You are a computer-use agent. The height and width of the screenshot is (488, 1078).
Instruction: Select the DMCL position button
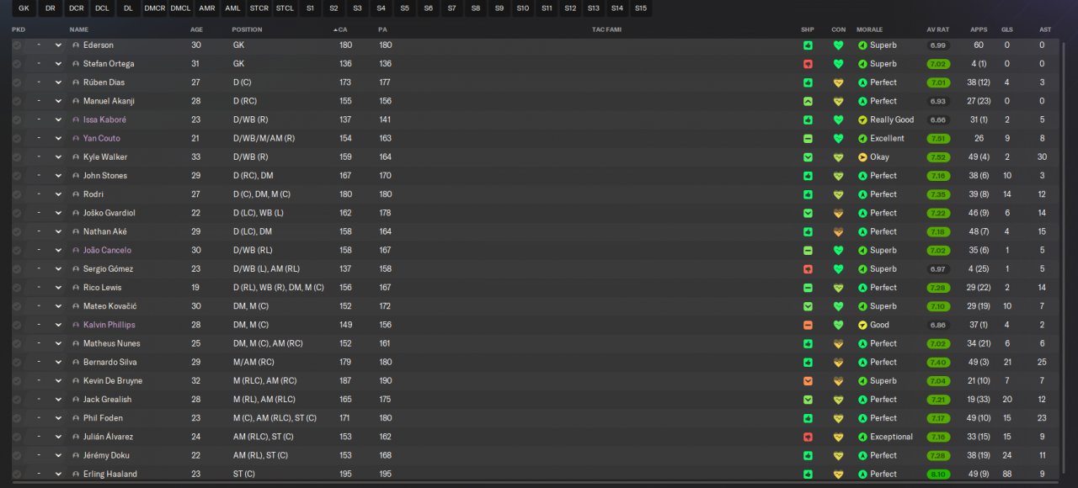(180, 8)
